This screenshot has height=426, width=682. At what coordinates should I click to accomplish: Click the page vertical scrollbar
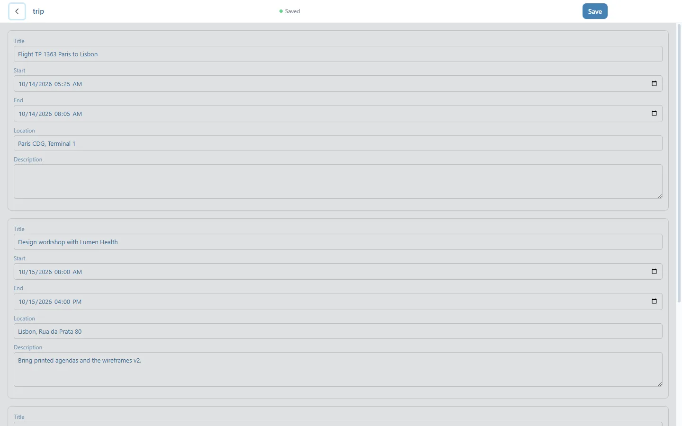click(679, 163)
